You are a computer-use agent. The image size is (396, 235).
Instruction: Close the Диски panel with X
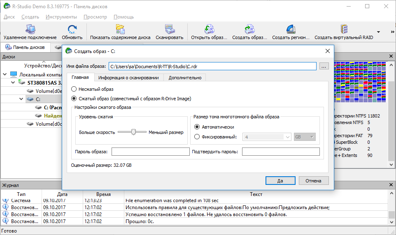(391, 56)
